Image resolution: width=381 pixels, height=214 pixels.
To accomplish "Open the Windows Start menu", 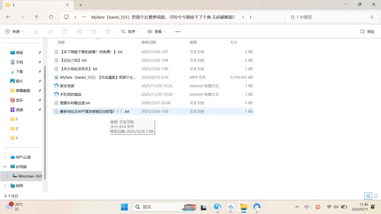I will 124,207.
